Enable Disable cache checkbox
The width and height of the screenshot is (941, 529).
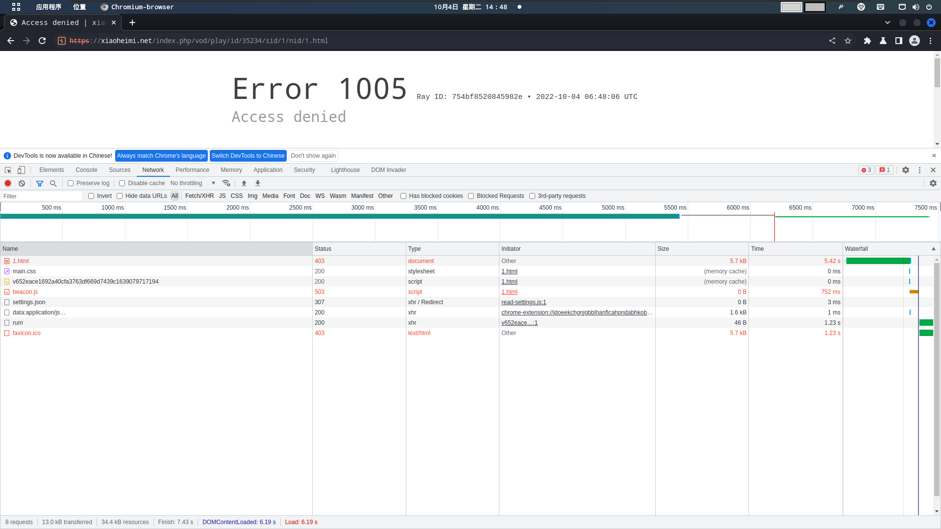(122, 183)
